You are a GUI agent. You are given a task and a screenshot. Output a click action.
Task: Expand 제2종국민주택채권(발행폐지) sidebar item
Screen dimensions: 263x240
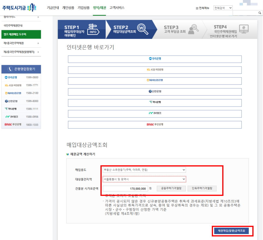point(38,52)
